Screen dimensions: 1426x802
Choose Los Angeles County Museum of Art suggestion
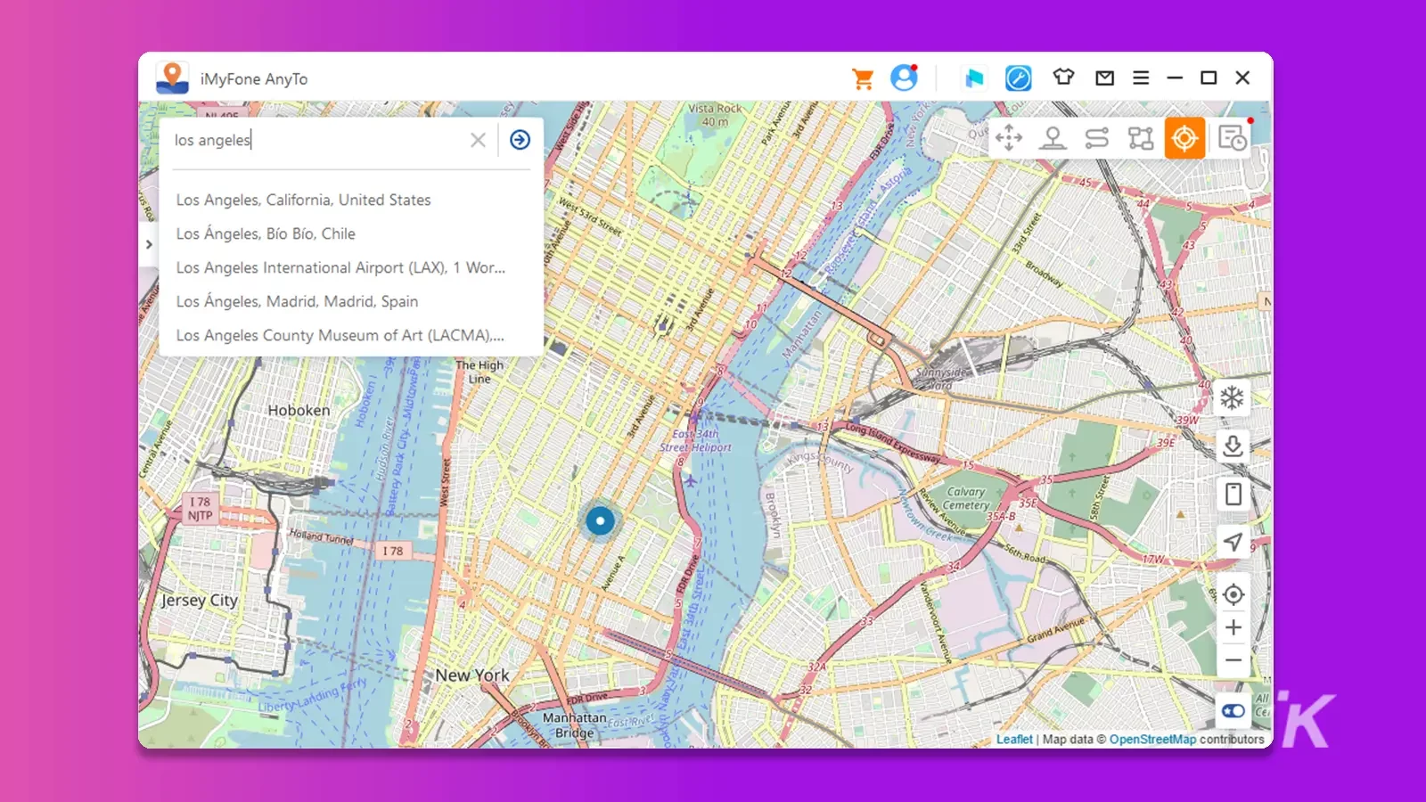point(340,335)
